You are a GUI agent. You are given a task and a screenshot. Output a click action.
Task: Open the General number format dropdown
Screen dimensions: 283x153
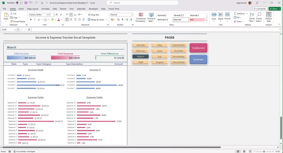click(132, 15)
